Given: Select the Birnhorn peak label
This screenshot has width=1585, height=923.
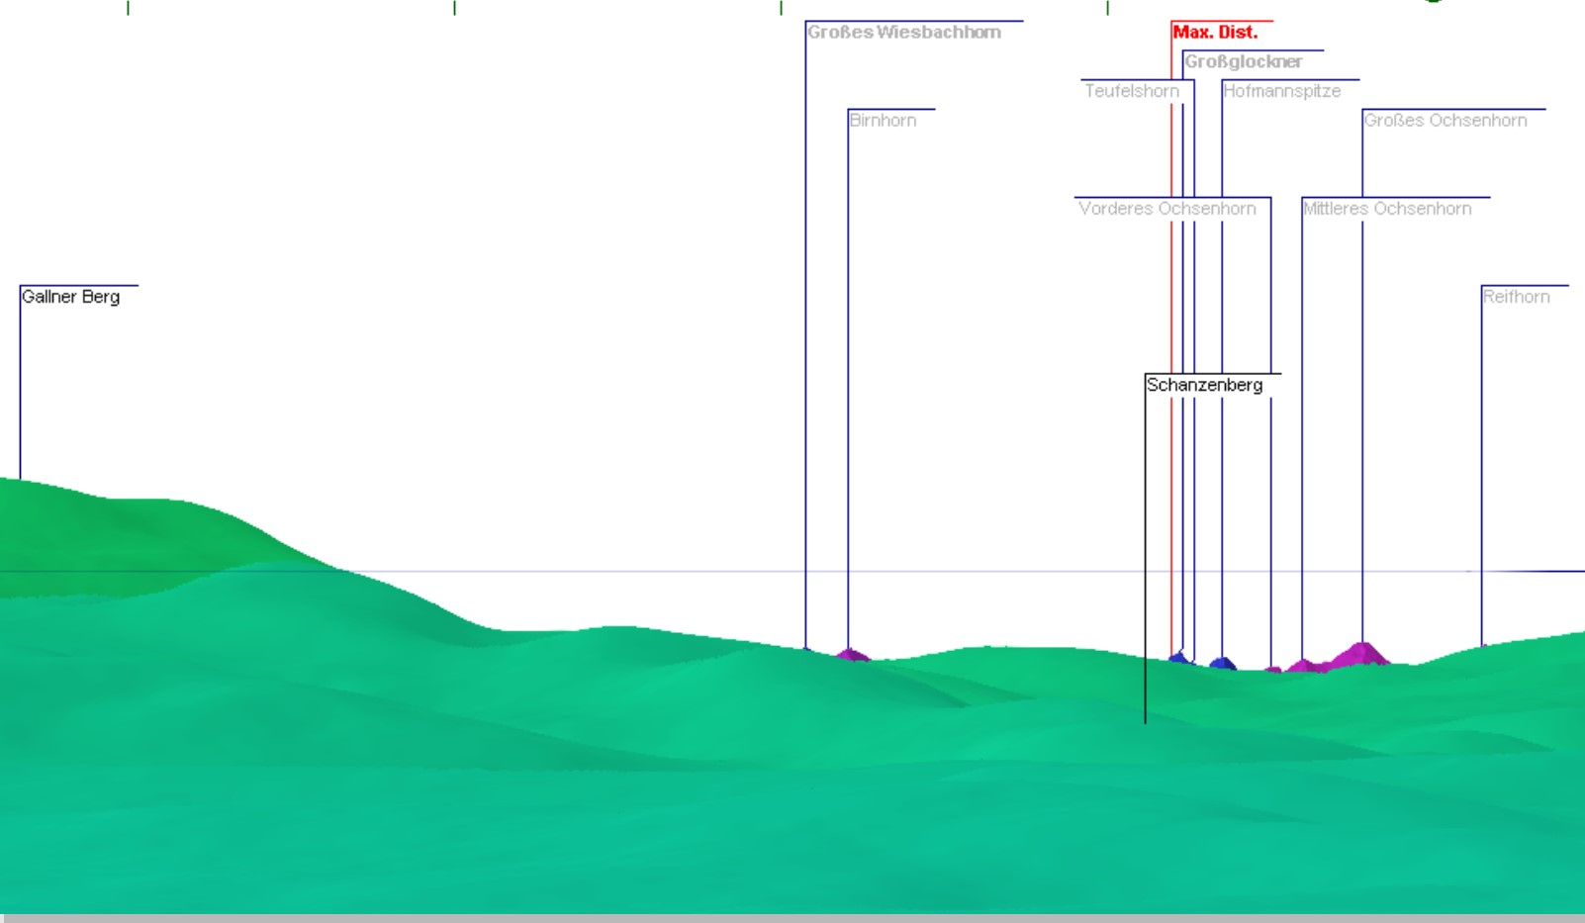Looking at the screenshot, I should (883, 121).
